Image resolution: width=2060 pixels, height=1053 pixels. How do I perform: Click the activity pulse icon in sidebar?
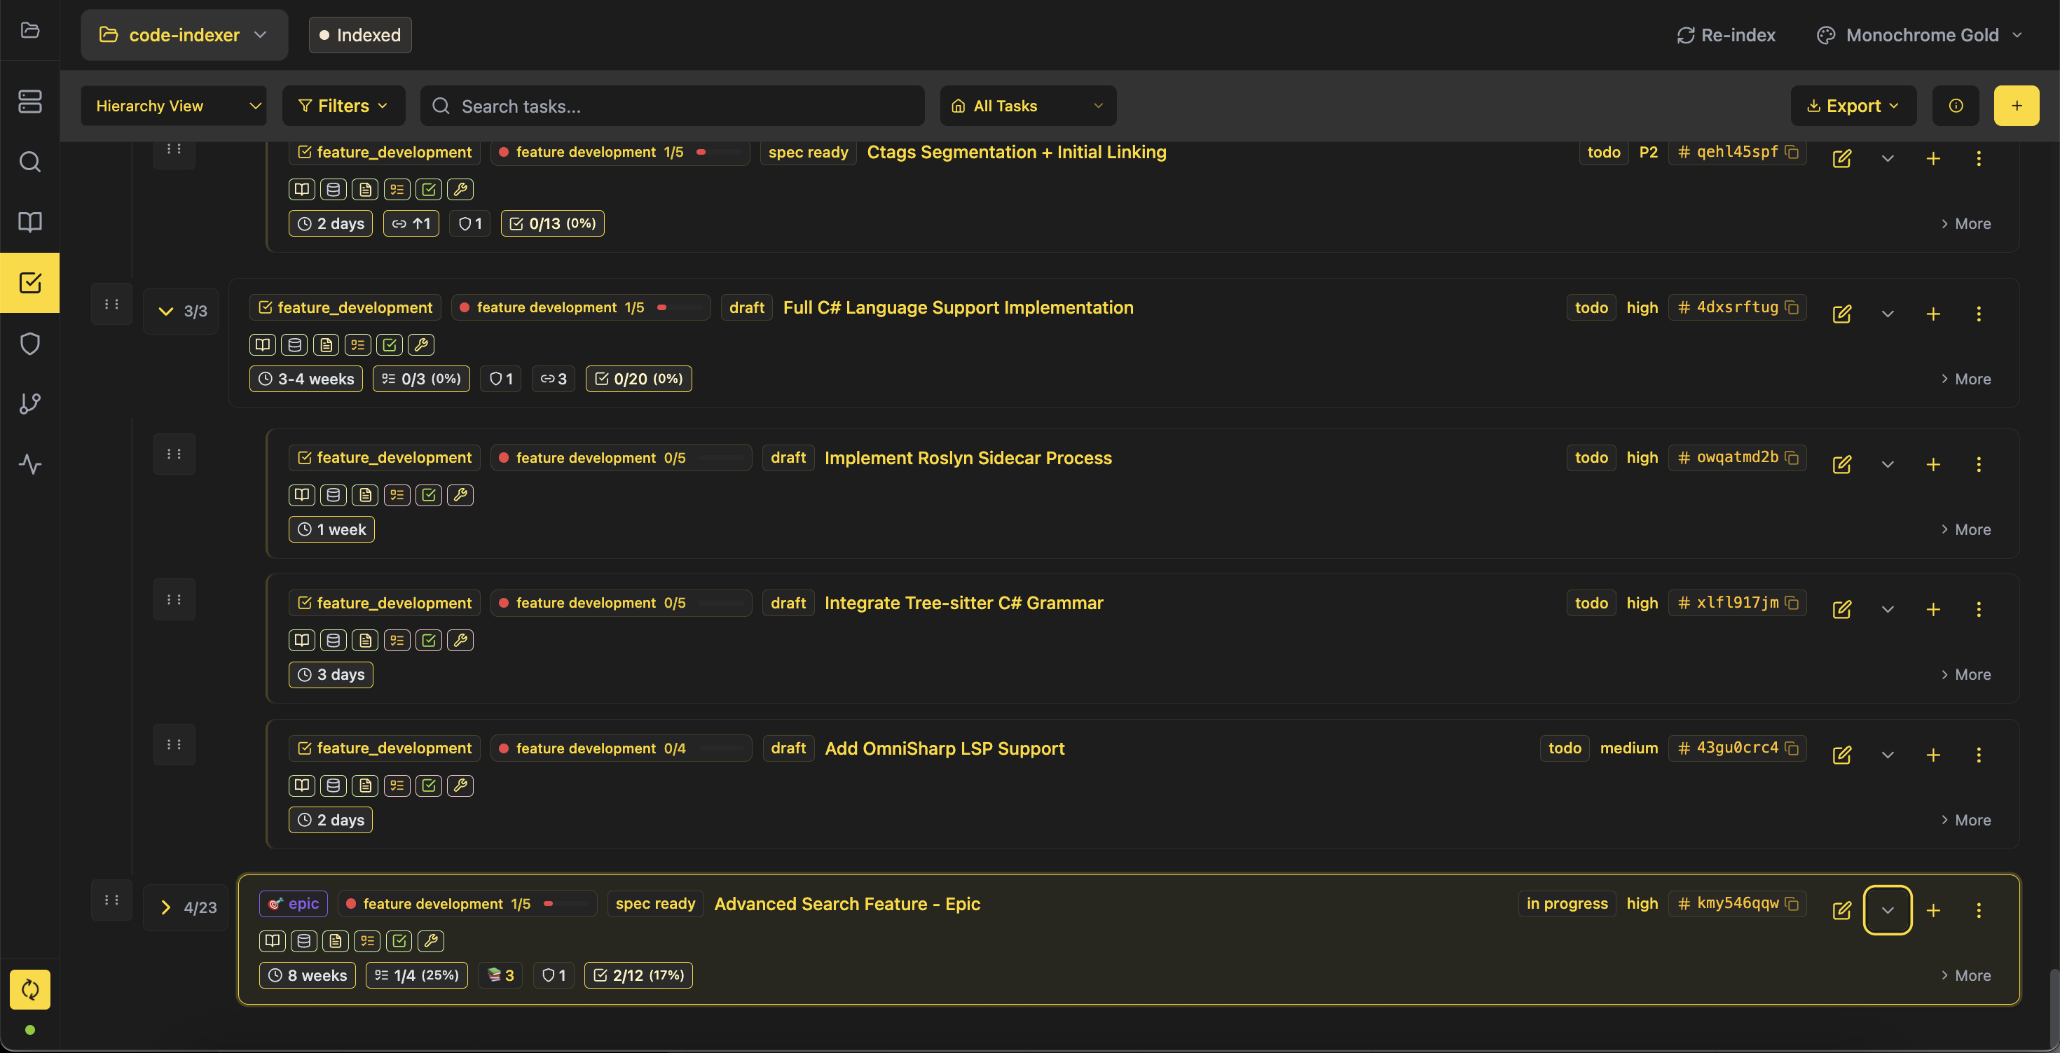[29, 464]
